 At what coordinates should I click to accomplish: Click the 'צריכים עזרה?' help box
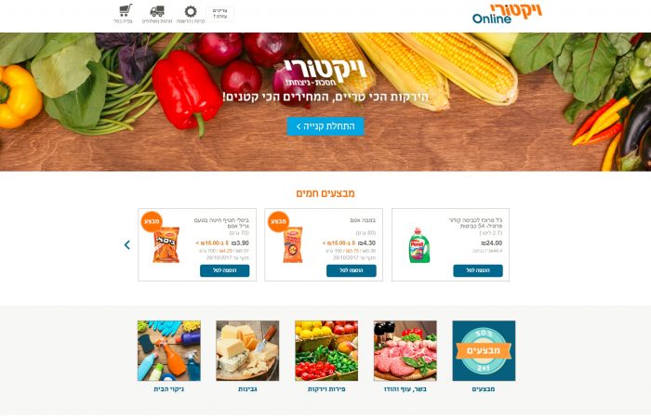[x=220, y=14]
